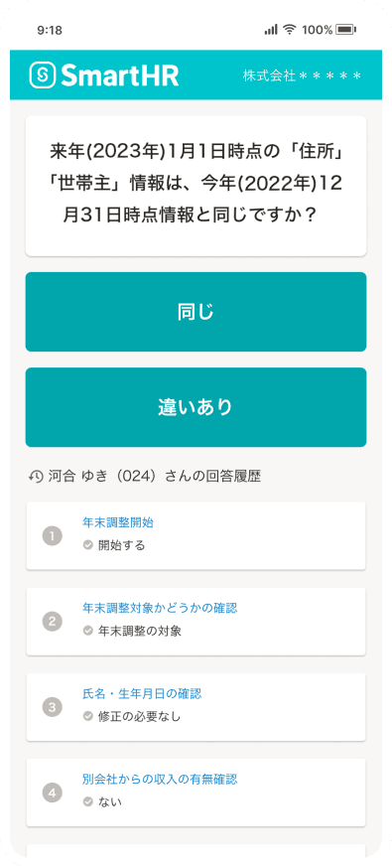392x868 pixels.
Task: Click the SmartHR logo icon
Action: [x=43, y=74]
